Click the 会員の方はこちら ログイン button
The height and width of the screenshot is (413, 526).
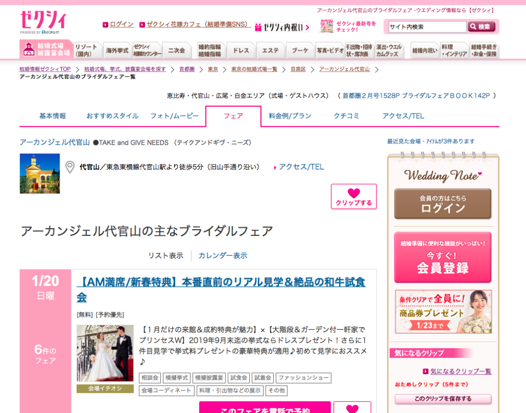[x=443, y=204]
